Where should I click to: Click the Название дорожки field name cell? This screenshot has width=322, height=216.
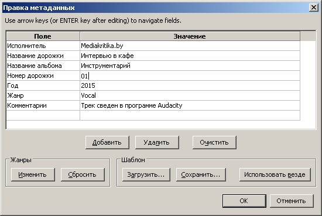(43, 56)
